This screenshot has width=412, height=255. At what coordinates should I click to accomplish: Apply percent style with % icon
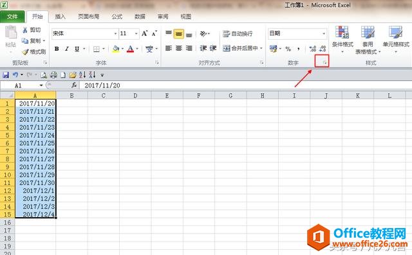point(288,49)
